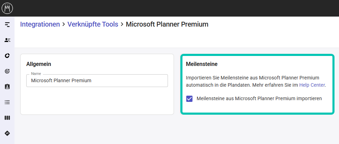Click the Name input field
This screenshot has width=339, height=144.
97,81
